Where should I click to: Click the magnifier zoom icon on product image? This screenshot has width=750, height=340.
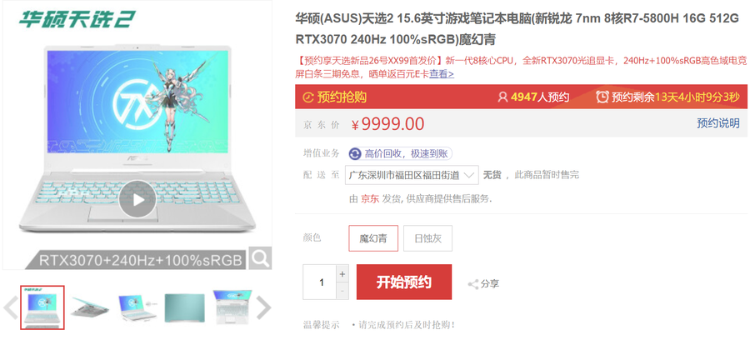click(x=260, y=258)
